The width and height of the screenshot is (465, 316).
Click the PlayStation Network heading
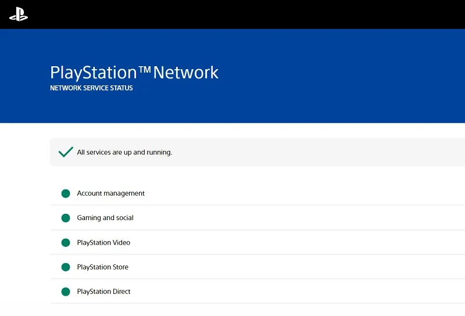pos(134,73)
